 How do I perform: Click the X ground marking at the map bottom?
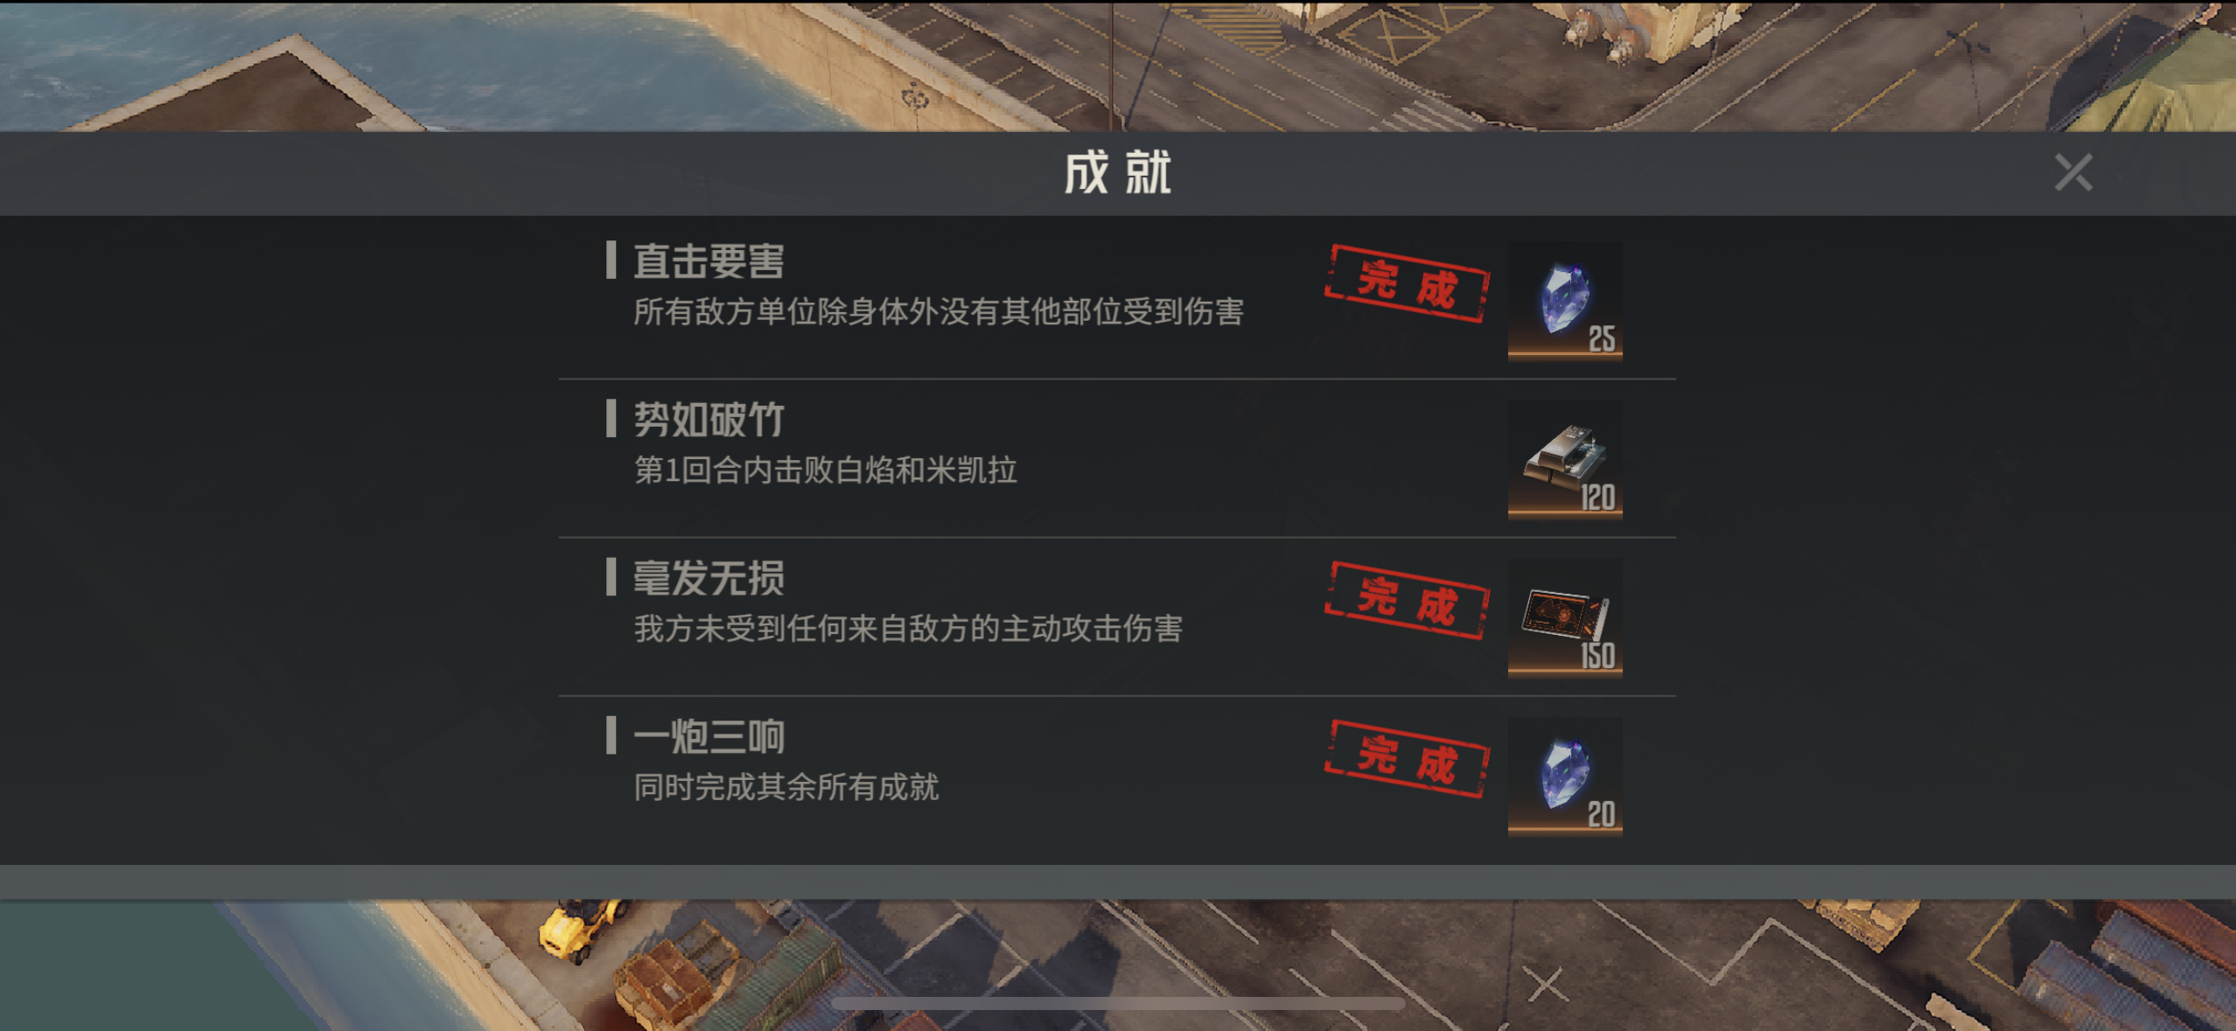(x=1546, y=985)
